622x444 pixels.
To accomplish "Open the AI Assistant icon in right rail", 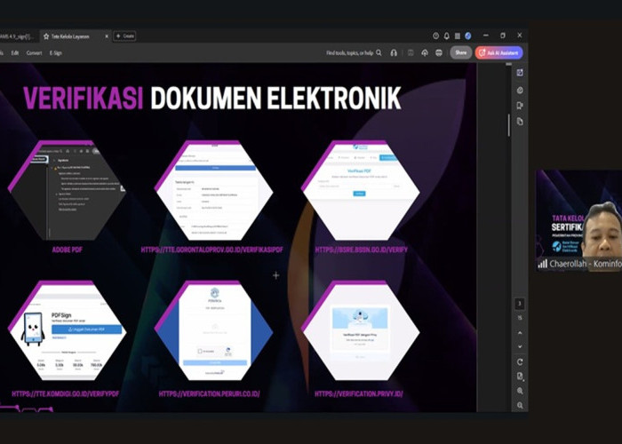I will (520, 73).
